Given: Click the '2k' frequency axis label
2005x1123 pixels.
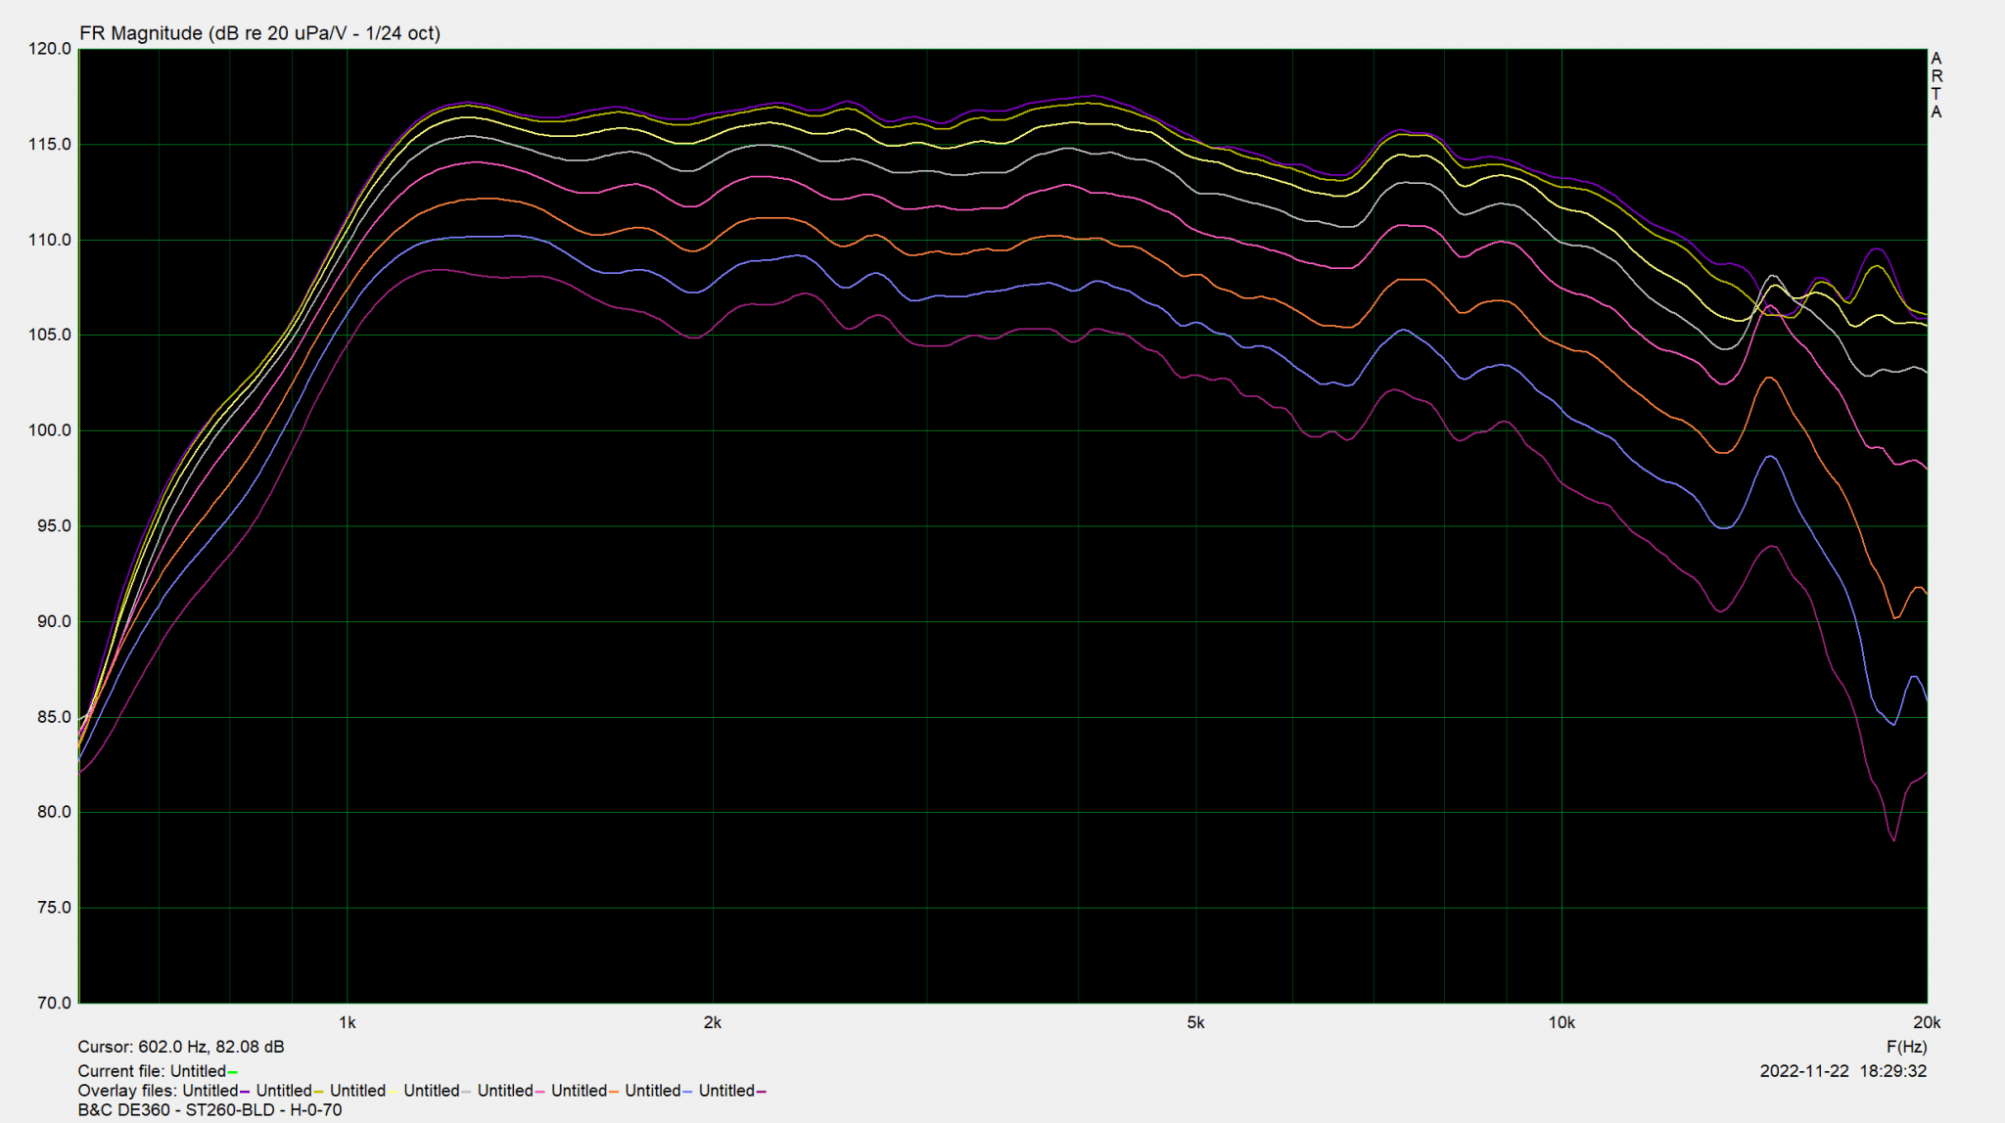Looking at the screenshot, I should pos(713,1023).
